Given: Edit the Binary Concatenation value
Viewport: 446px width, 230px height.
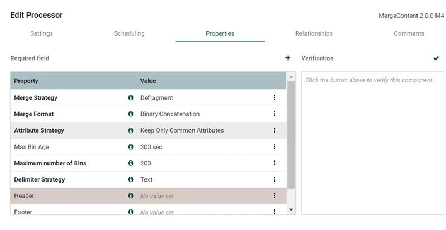Looking at the screenshot, I should (170, 114).
